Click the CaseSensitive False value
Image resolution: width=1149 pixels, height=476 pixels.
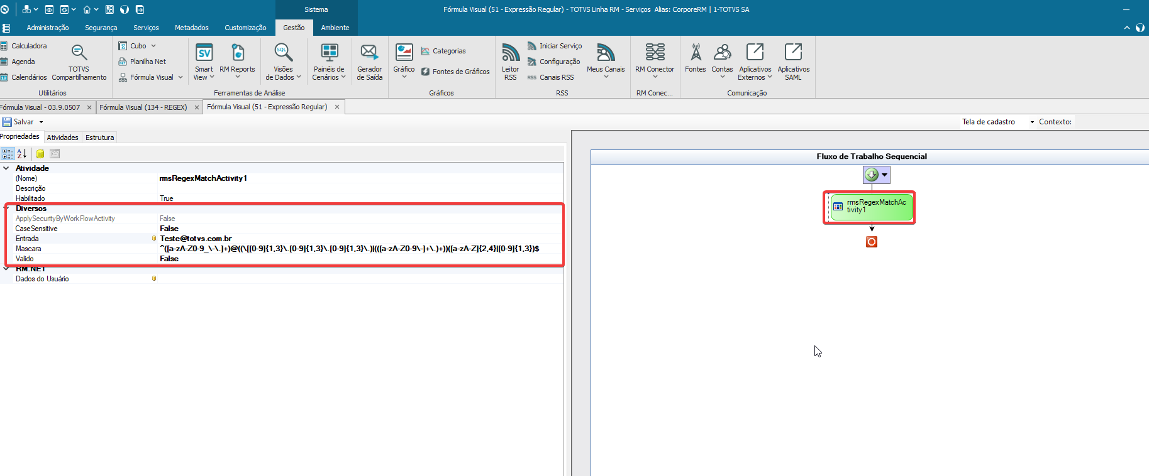pyautogui.click(x=169, y=229)
